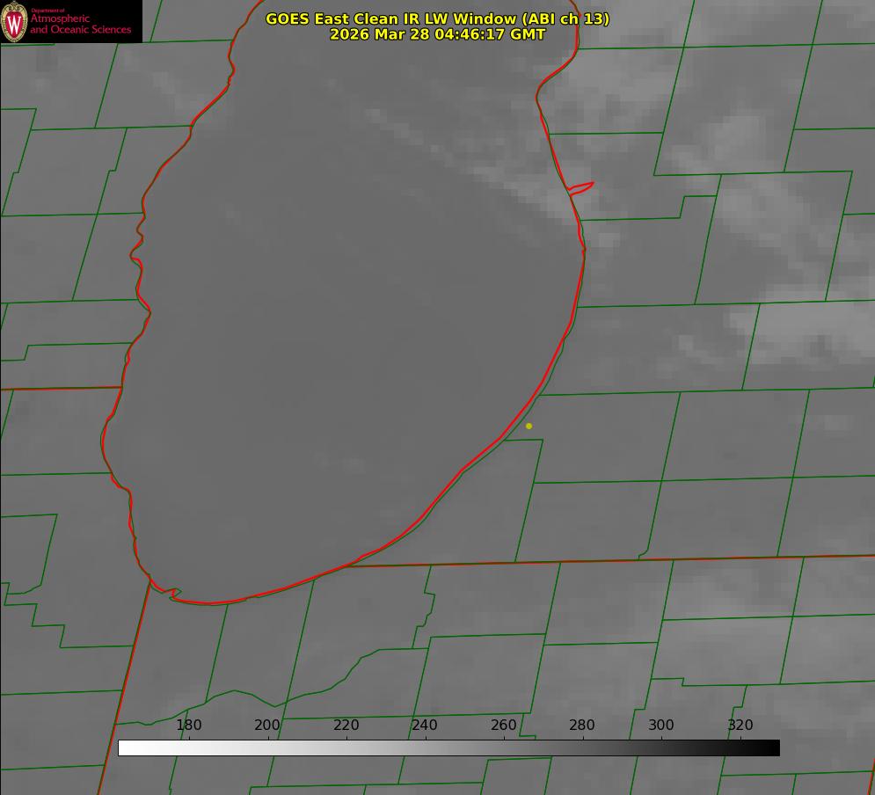Select the 260 value on the colorbar
875x795 pixels.
click(504, 725)
